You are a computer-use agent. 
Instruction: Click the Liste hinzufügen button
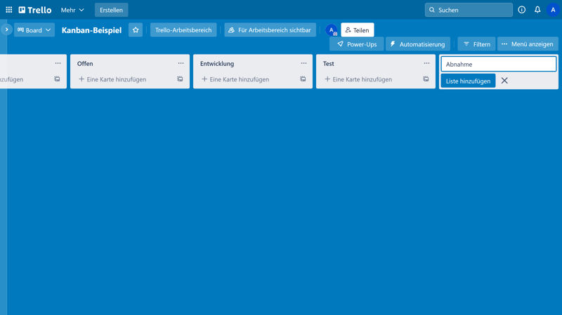click(x=468, y=81)
